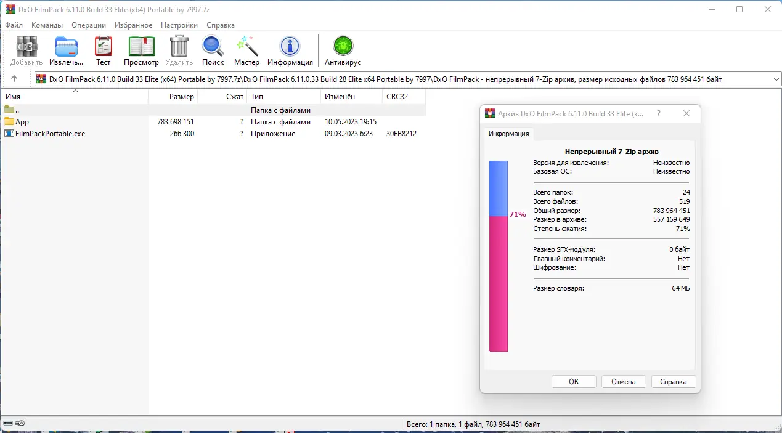Screen dimensions: 782x433
Task: Click the App modified date 10.05.2023 19:15
Action: (351, 122)
